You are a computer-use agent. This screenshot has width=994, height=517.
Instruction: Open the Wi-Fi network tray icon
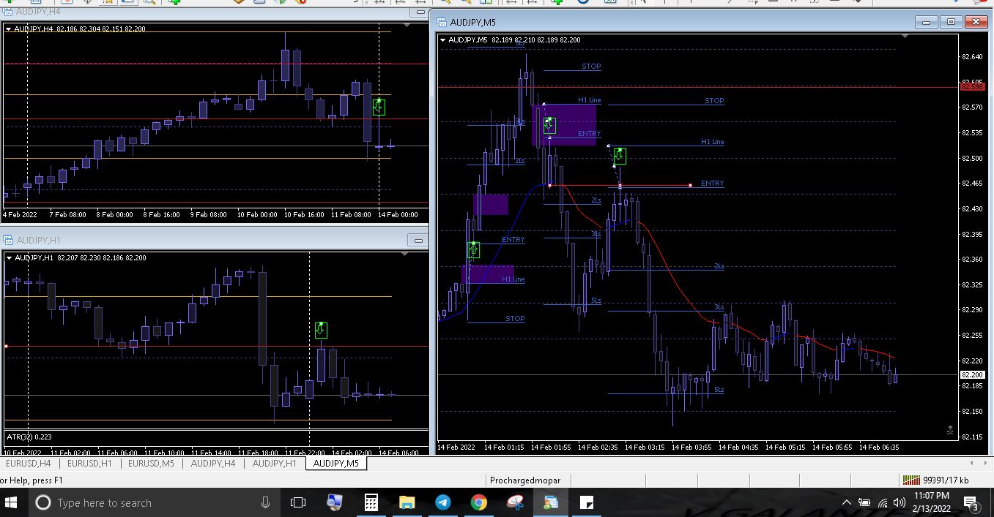[x=882, y=503]
